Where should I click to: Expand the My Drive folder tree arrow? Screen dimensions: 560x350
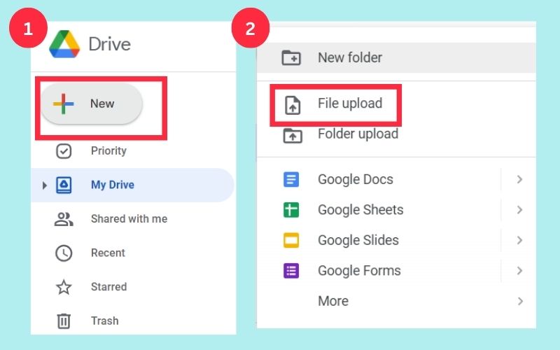44,185
